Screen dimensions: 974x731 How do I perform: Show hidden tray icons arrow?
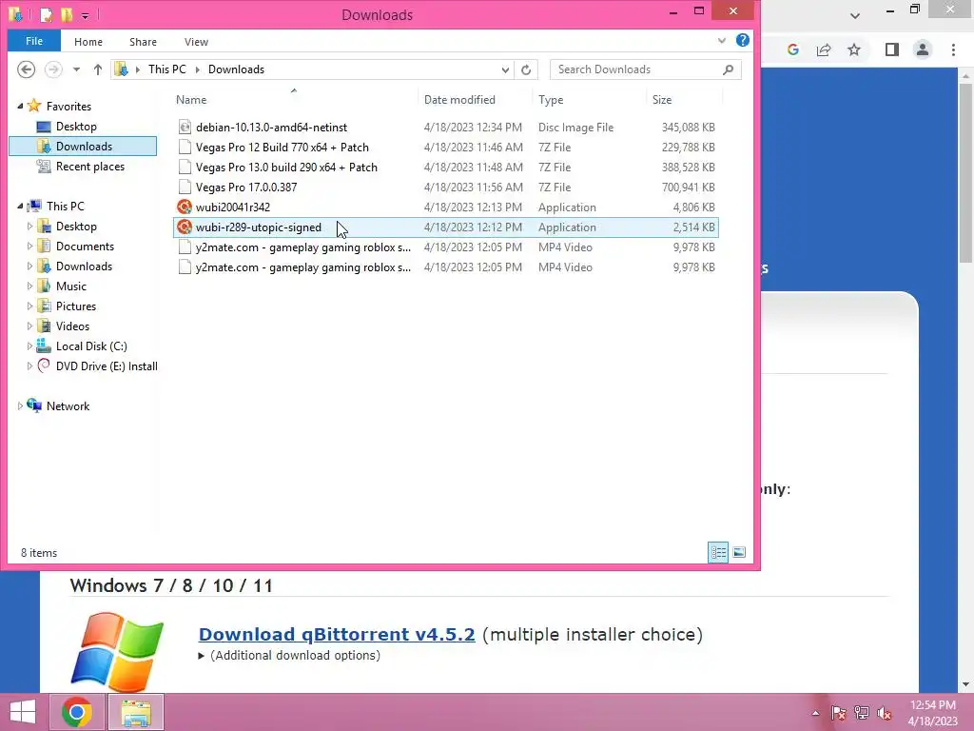[815, 713]
